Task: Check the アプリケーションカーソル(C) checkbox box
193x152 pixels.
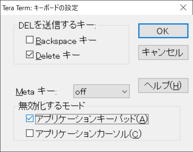Action: coord(30,133)
